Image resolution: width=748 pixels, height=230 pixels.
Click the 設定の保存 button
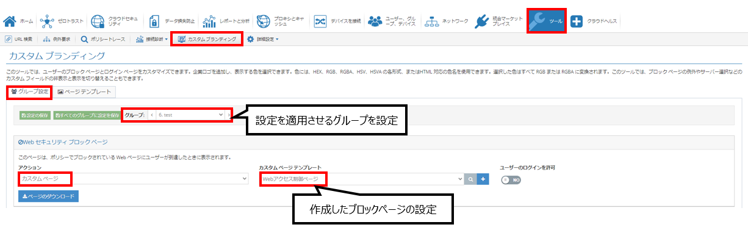pyautogui.click(x=35, y=115)
